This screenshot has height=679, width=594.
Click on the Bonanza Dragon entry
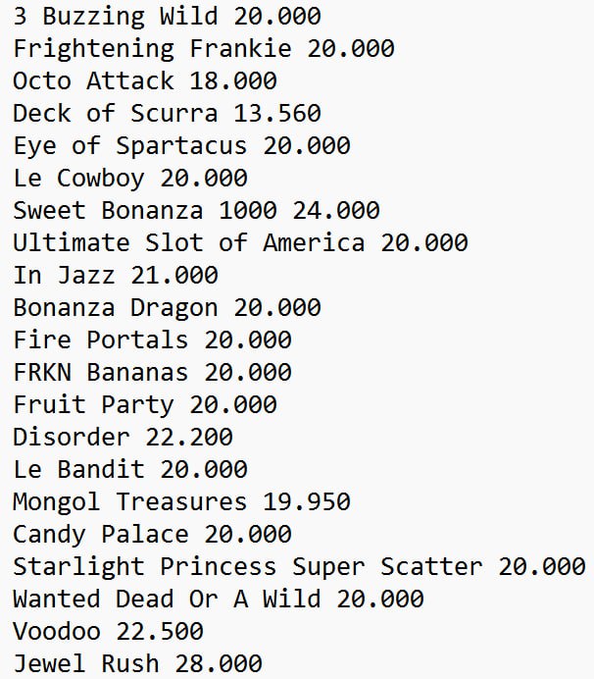click(x=167, y=308)
